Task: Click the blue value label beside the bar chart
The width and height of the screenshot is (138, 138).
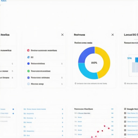Action: (129, 58)
